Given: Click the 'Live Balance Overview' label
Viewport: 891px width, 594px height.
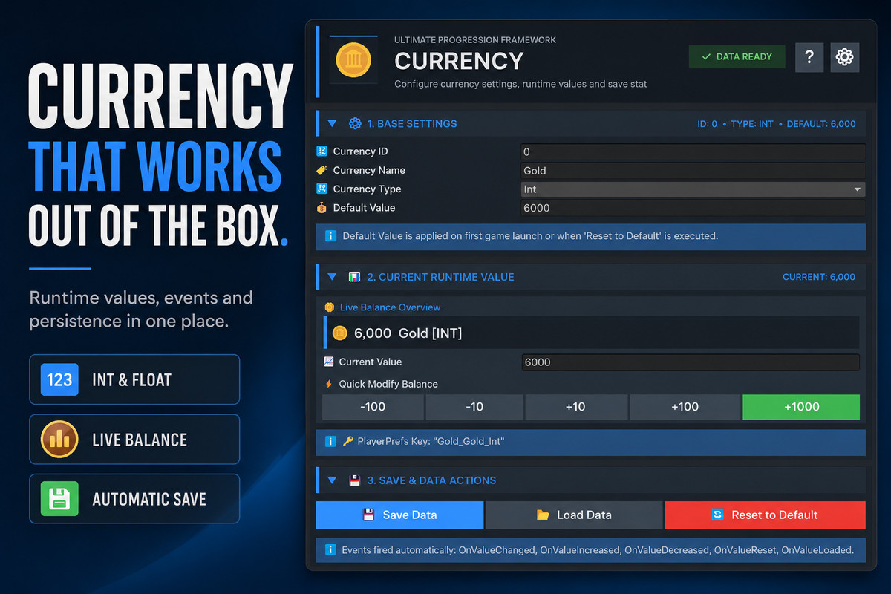Looking at the screenshot, I should coord(390,307).
